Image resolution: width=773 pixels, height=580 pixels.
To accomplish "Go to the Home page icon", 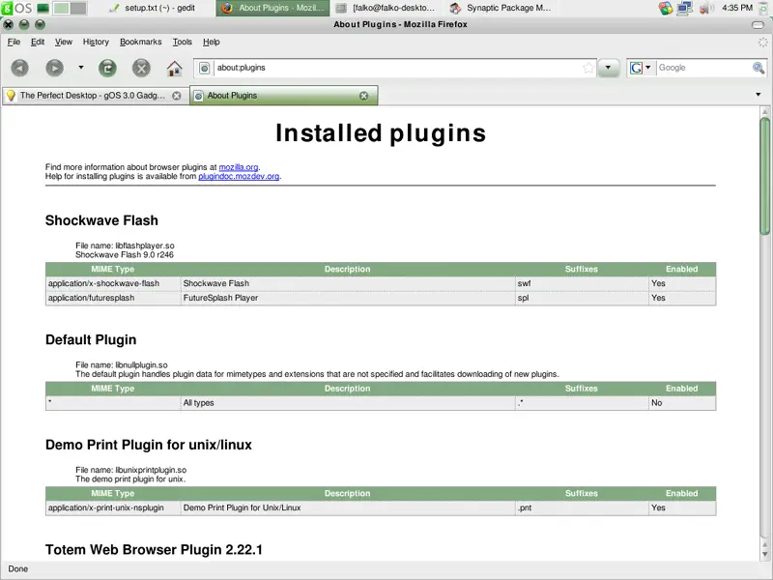I will pyautogui.click(x=175, y=68).
